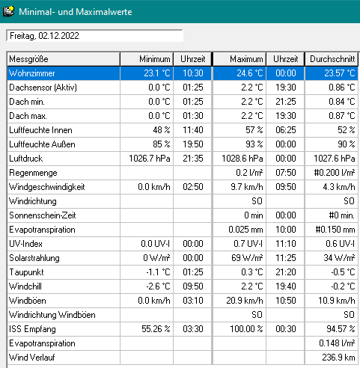Click the Uhrzeit header next to Minimum
The image size is (360, 368).
(192, 59)
